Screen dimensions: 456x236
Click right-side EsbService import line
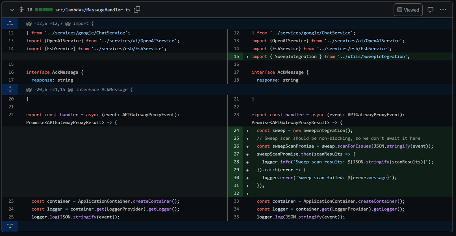321,49
